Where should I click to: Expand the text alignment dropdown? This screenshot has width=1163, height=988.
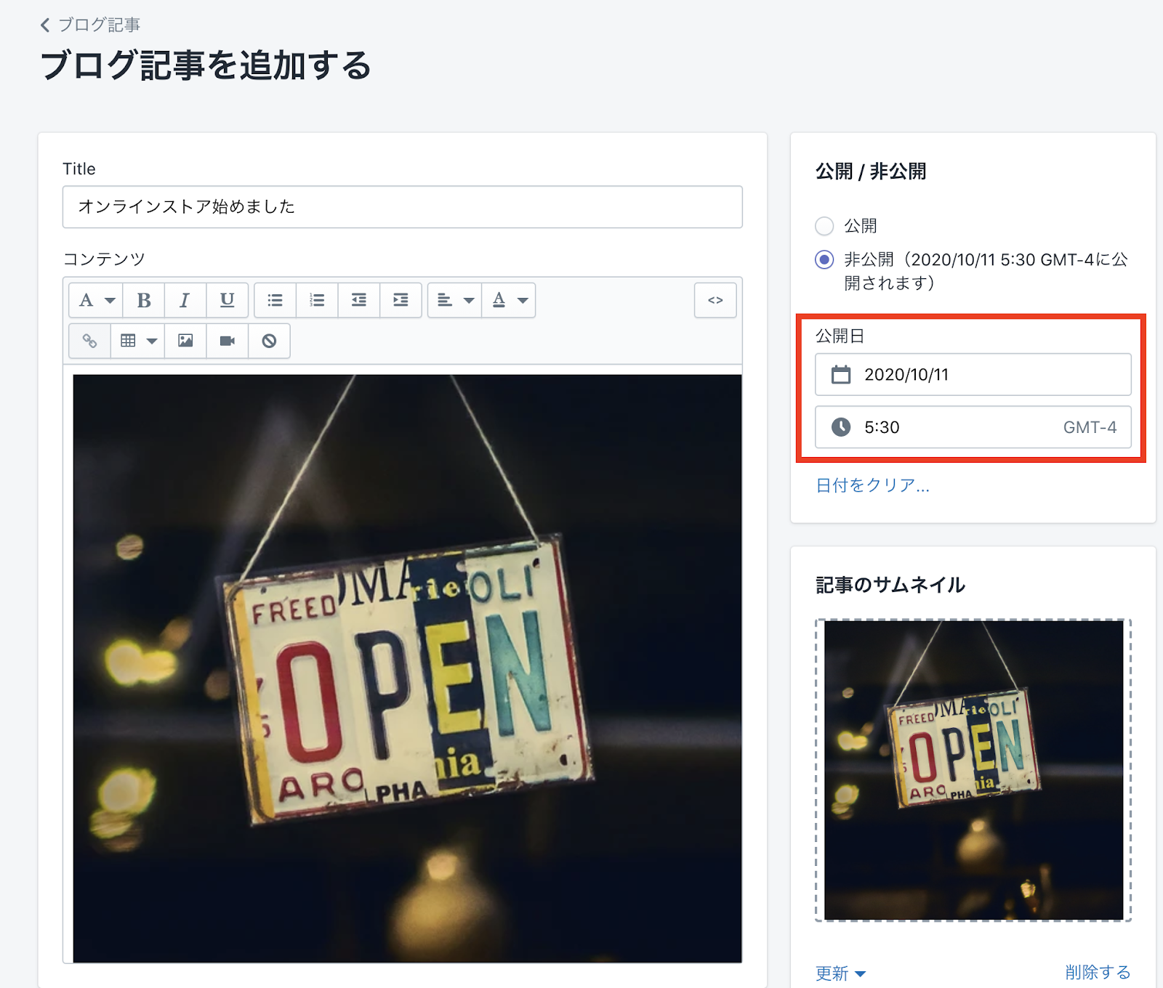pyautogui.click(x=454, y=301)
